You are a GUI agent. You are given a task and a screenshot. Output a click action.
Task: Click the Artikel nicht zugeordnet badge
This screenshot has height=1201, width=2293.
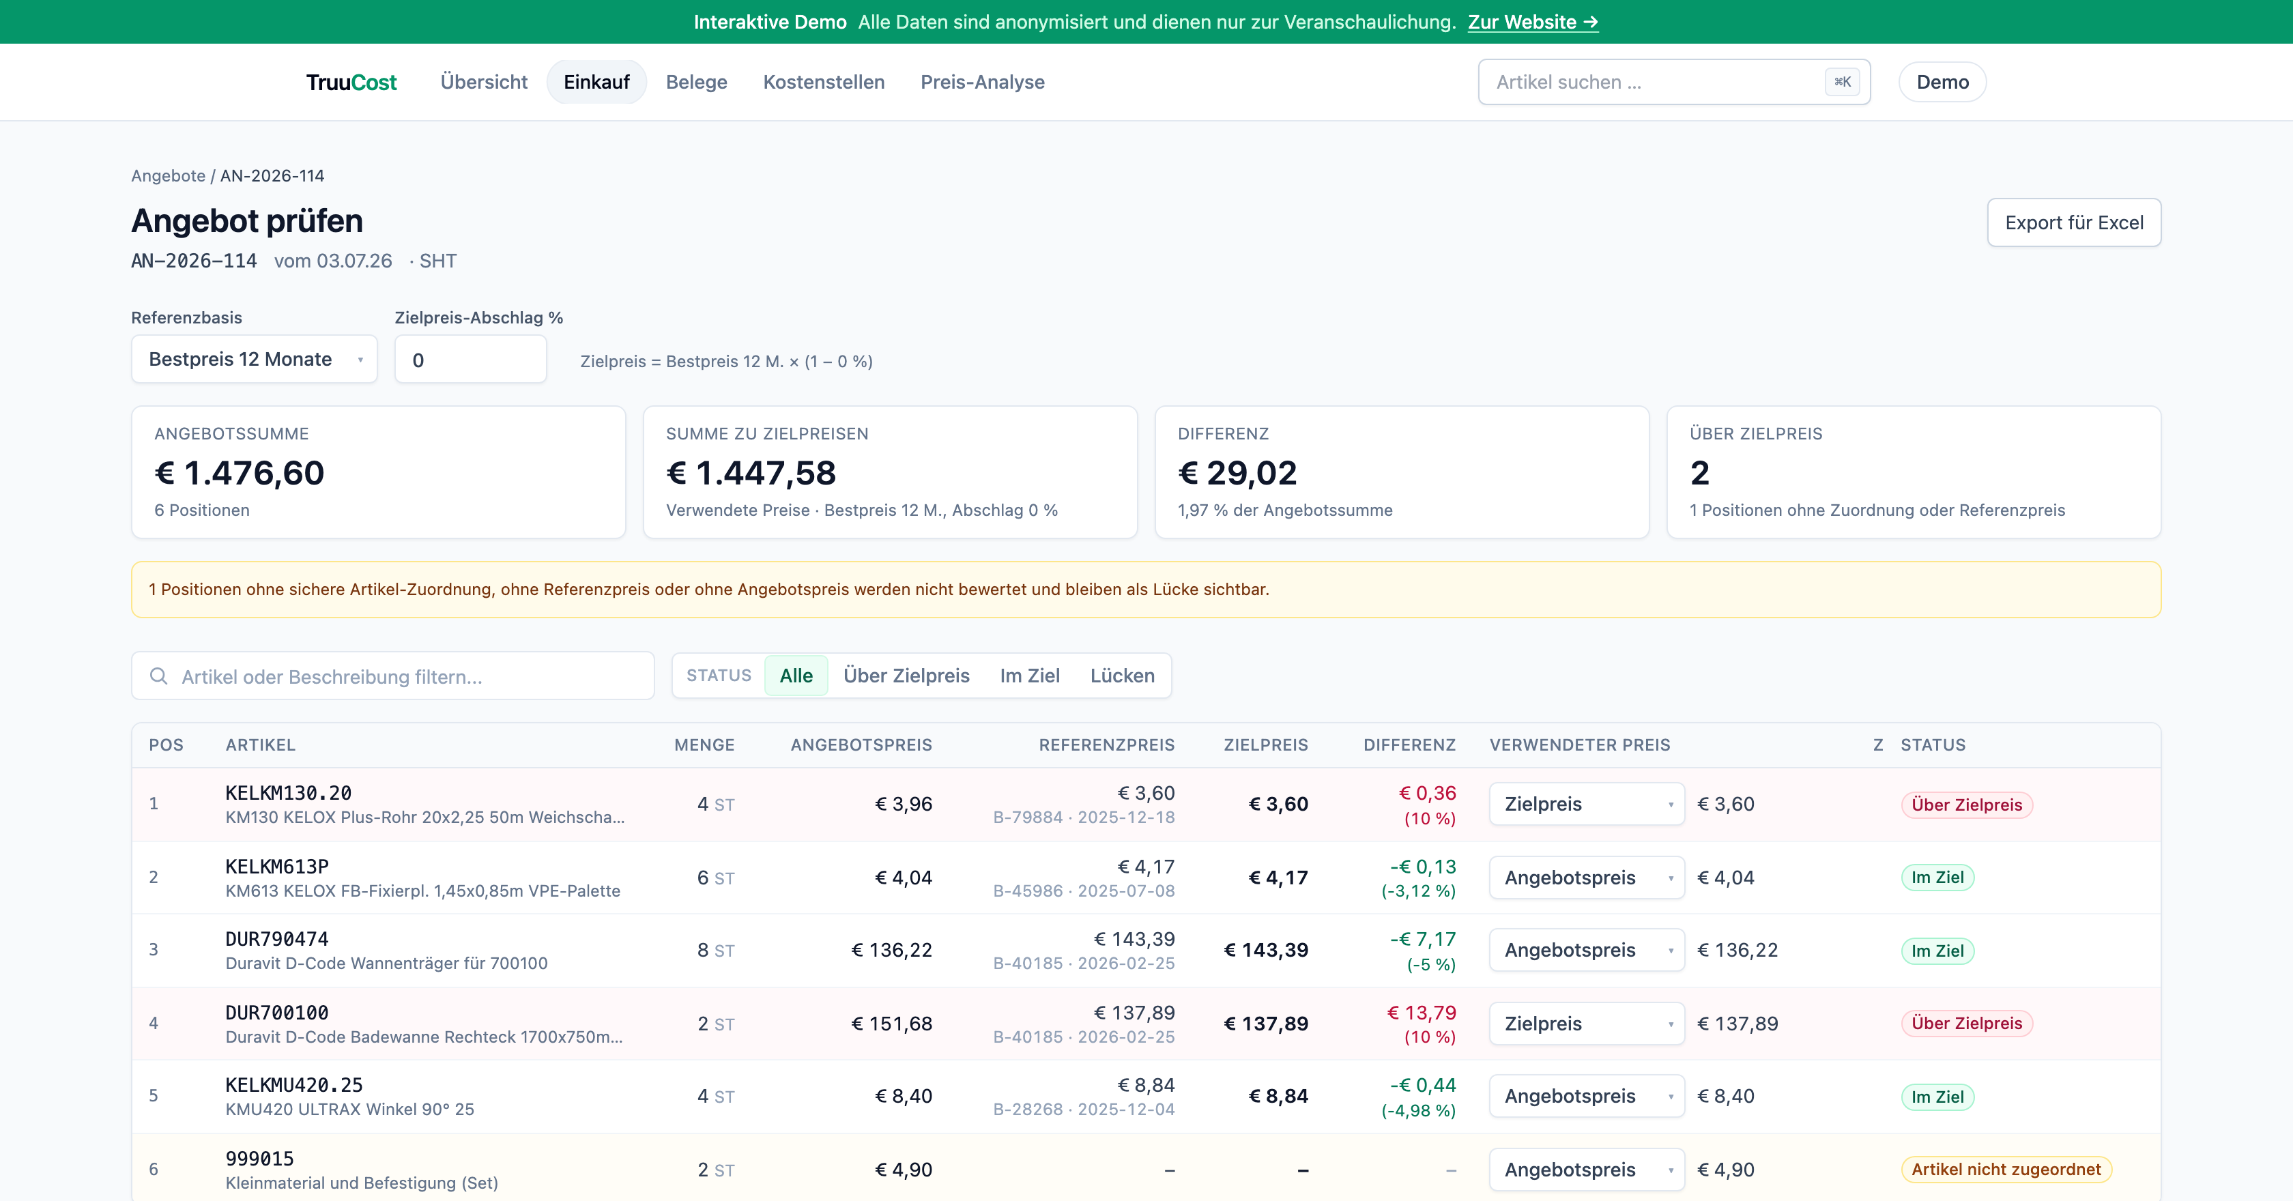(2006, 1169)
